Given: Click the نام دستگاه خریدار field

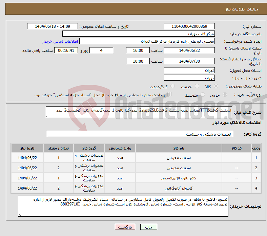Looking at the screenshot, I should tap(139, 34).
